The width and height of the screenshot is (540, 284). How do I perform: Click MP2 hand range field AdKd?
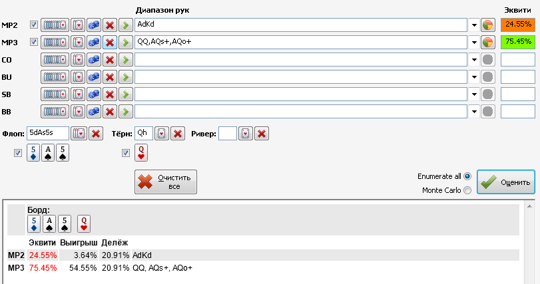tap(301, 25)
